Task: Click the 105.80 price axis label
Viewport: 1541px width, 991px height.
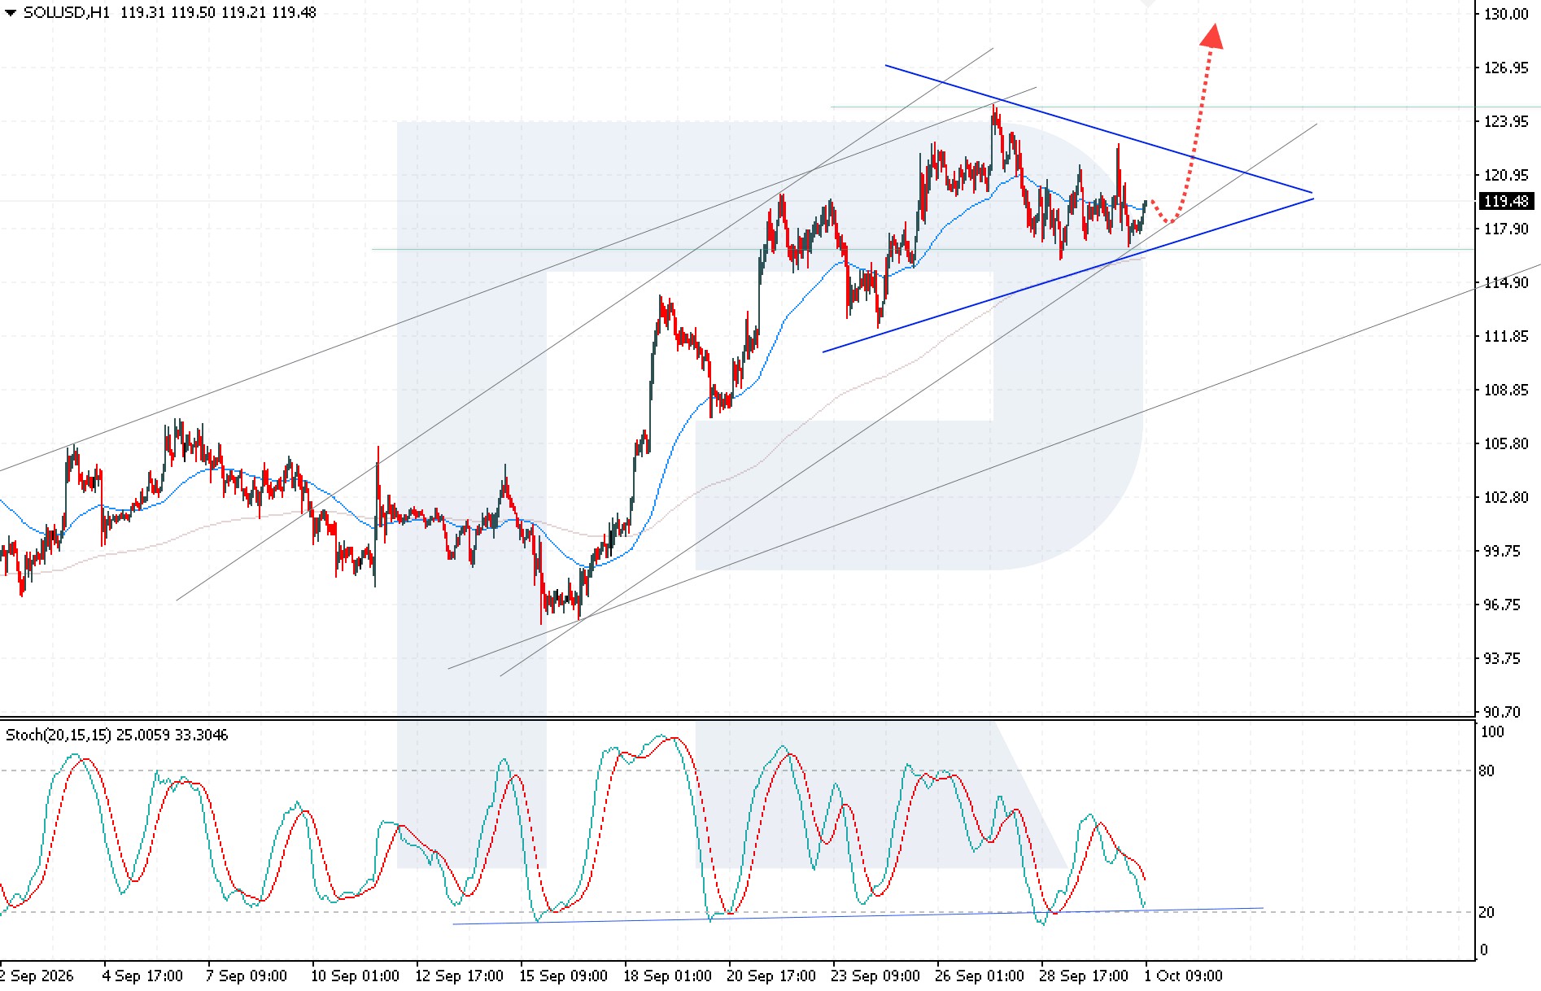Action: tap(1506, 443)
